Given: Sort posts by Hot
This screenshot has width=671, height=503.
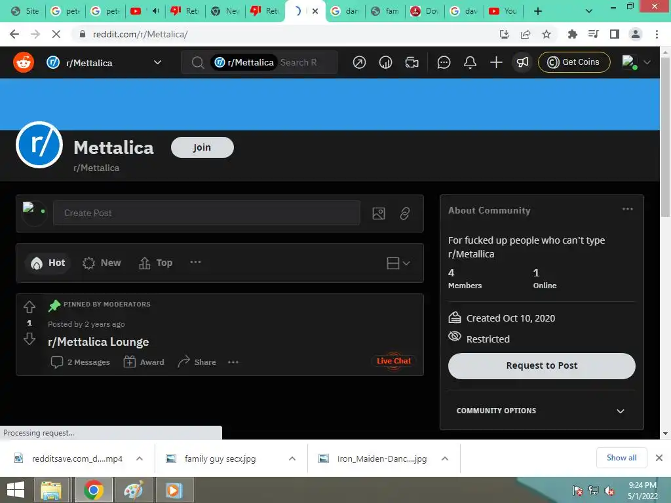Looking at the screenshot, I should click(x=48, y=263).
